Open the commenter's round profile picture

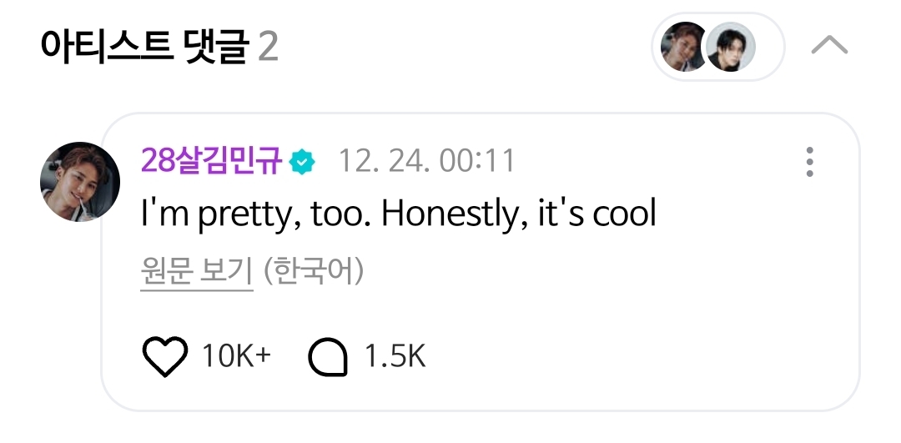pyautogui.click(x=80, y=182)
